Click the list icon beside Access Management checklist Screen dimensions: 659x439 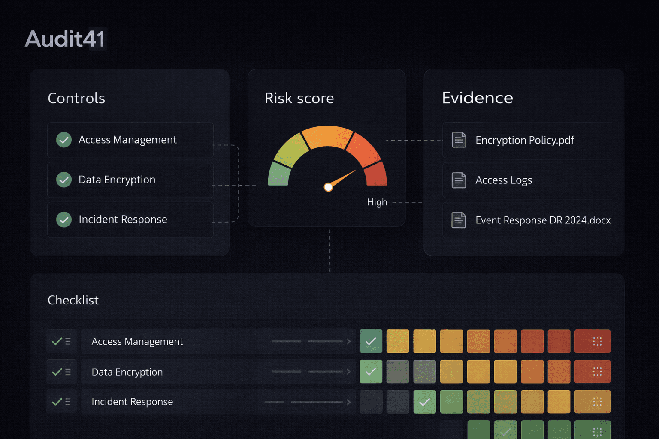[68, 342]
